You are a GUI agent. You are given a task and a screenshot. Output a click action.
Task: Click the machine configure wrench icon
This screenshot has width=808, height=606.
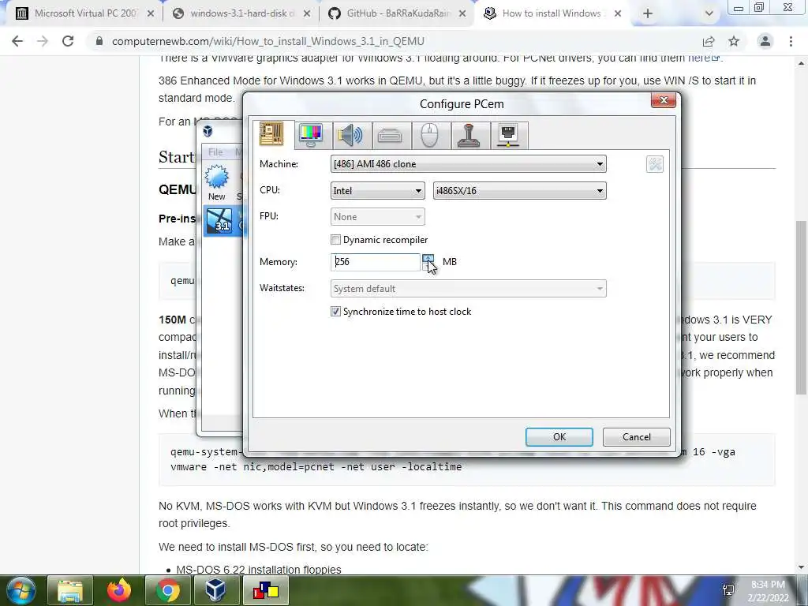(654, 164)
